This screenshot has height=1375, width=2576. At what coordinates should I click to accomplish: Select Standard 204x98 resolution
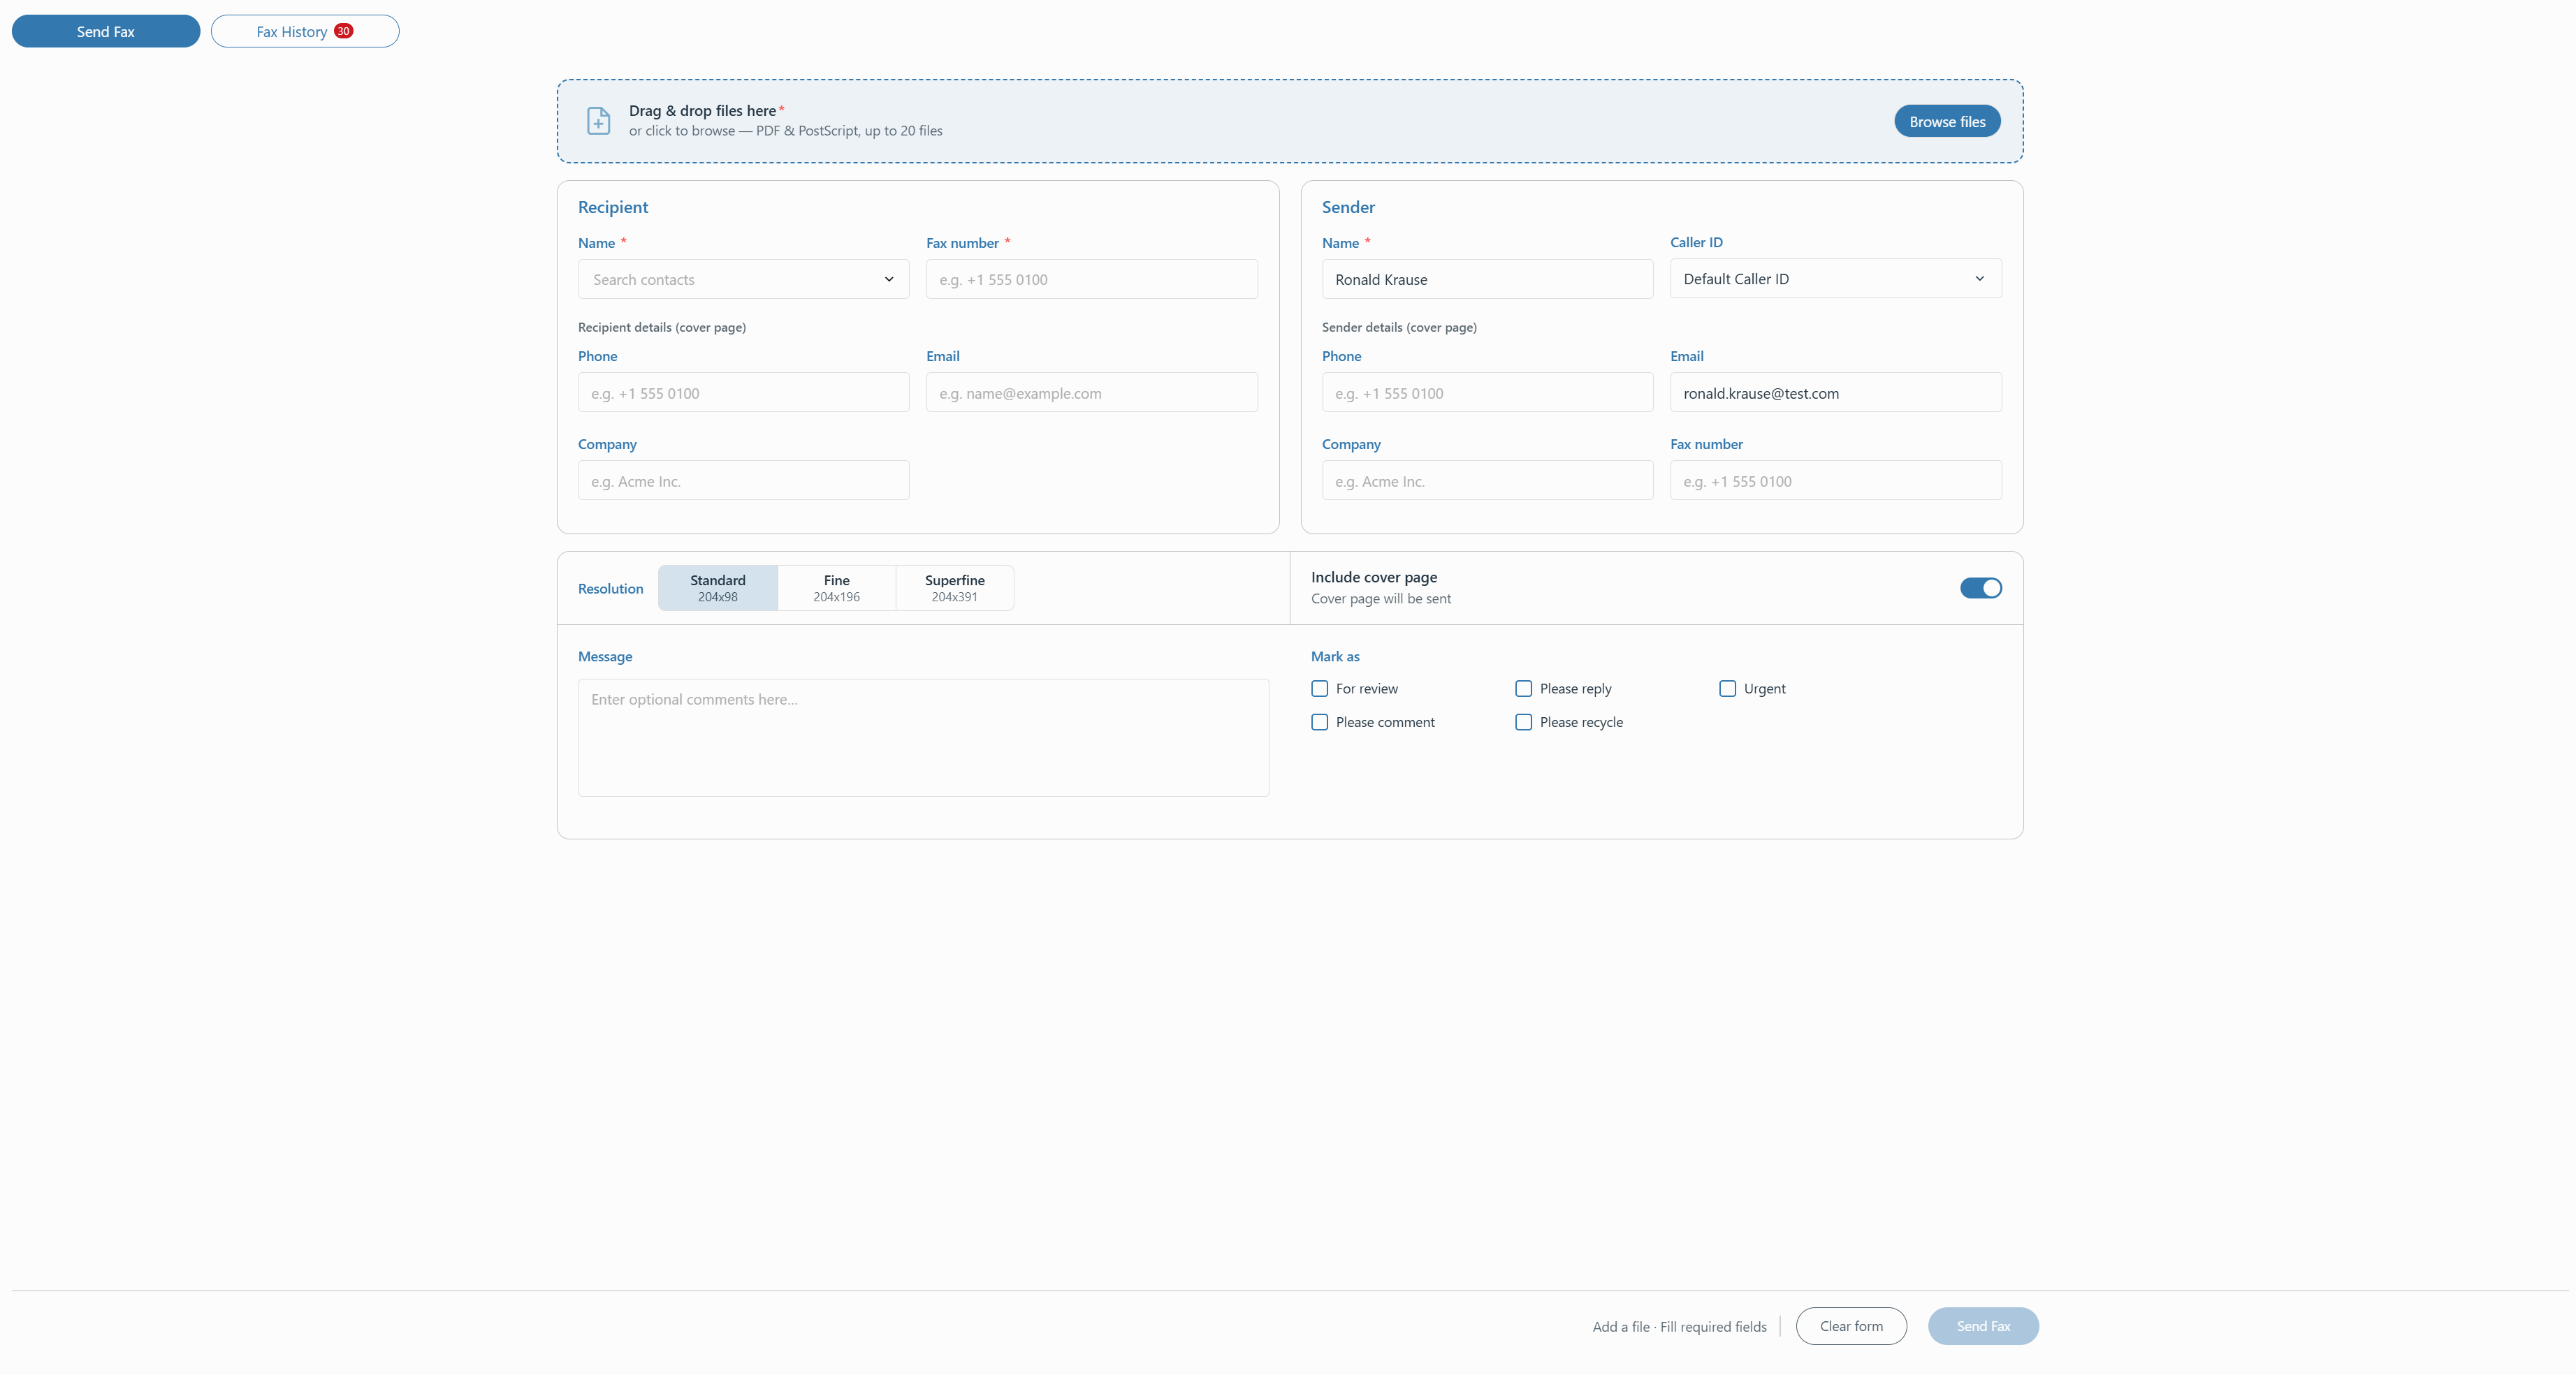coord(717,587)
